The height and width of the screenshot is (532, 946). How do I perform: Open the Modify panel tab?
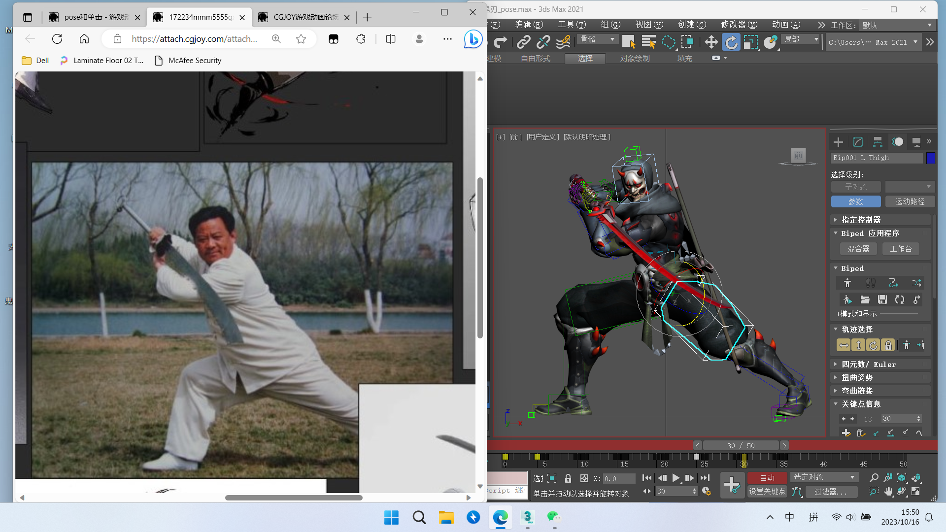point(858,142)
